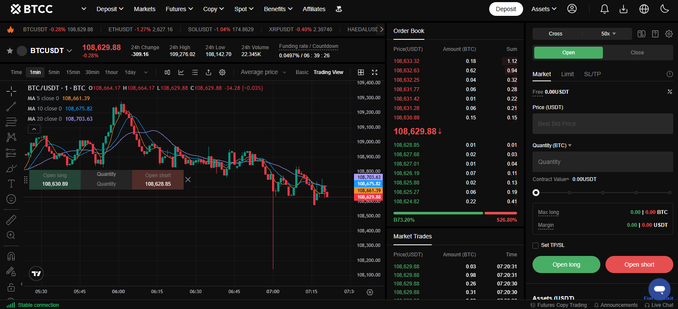
Task: Select the trend line drawing tool
Action: click(x=11, y=107)
